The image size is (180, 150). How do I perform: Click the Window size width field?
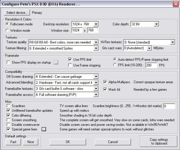point(77,30)
